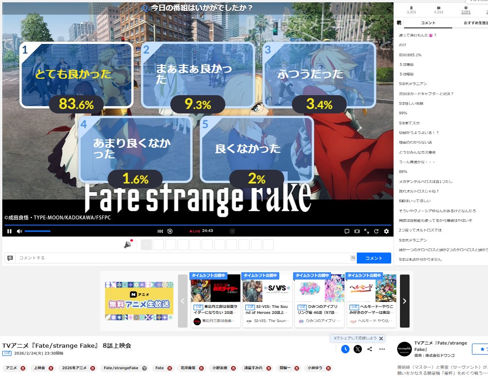488x377 pixels.
Task: Select poll option ふつうだった
Action: click(319, 75)
